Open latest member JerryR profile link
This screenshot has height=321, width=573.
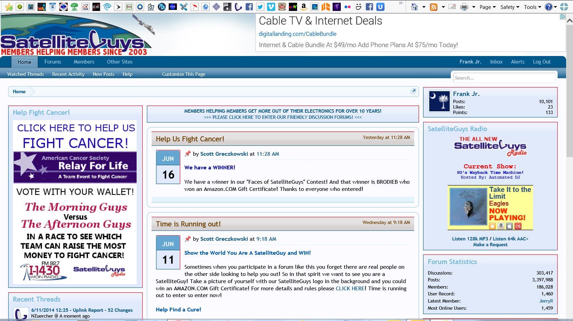pyautogui.click(x=546, y=301)
